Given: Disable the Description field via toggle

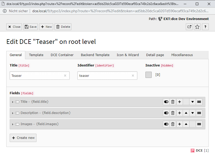Looking at the screenshot, I should [x=166, y=113].
